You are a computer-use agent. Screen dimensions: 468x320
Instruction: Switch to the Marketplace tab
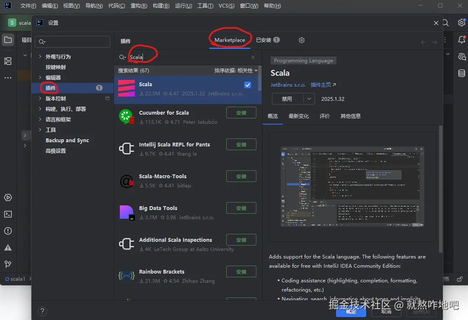pos(230,40)
